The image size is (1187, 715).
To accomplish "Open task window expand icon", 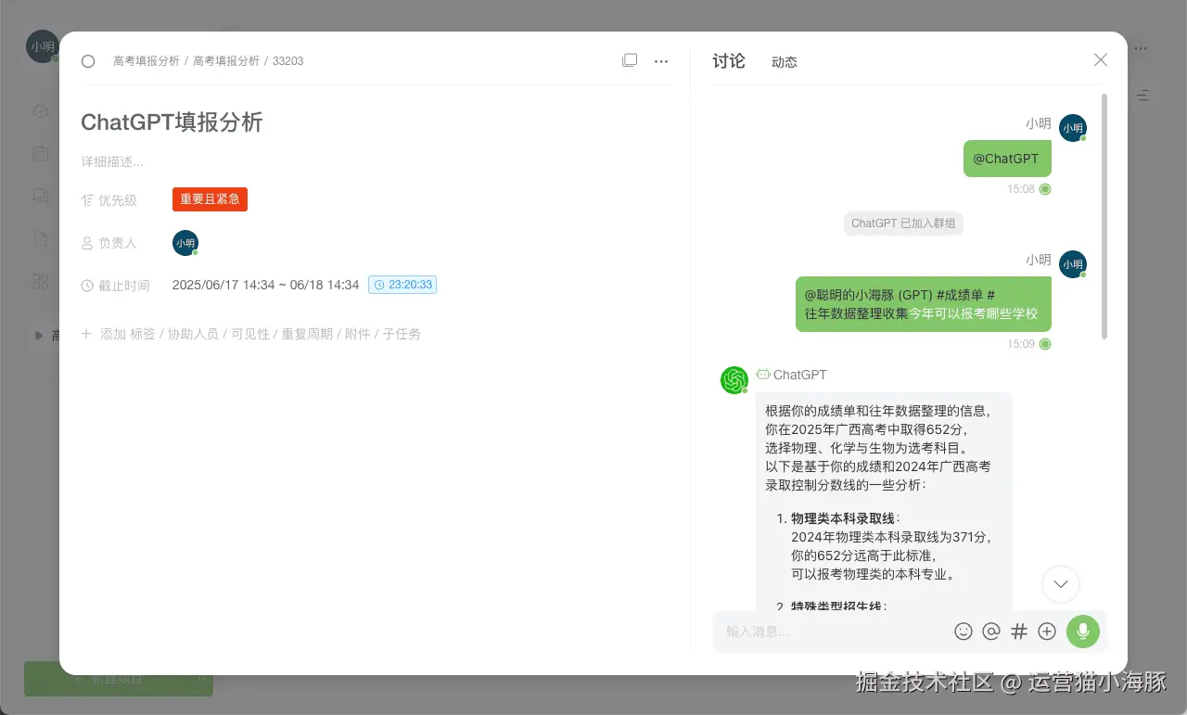I will click(x=630, y=60).
